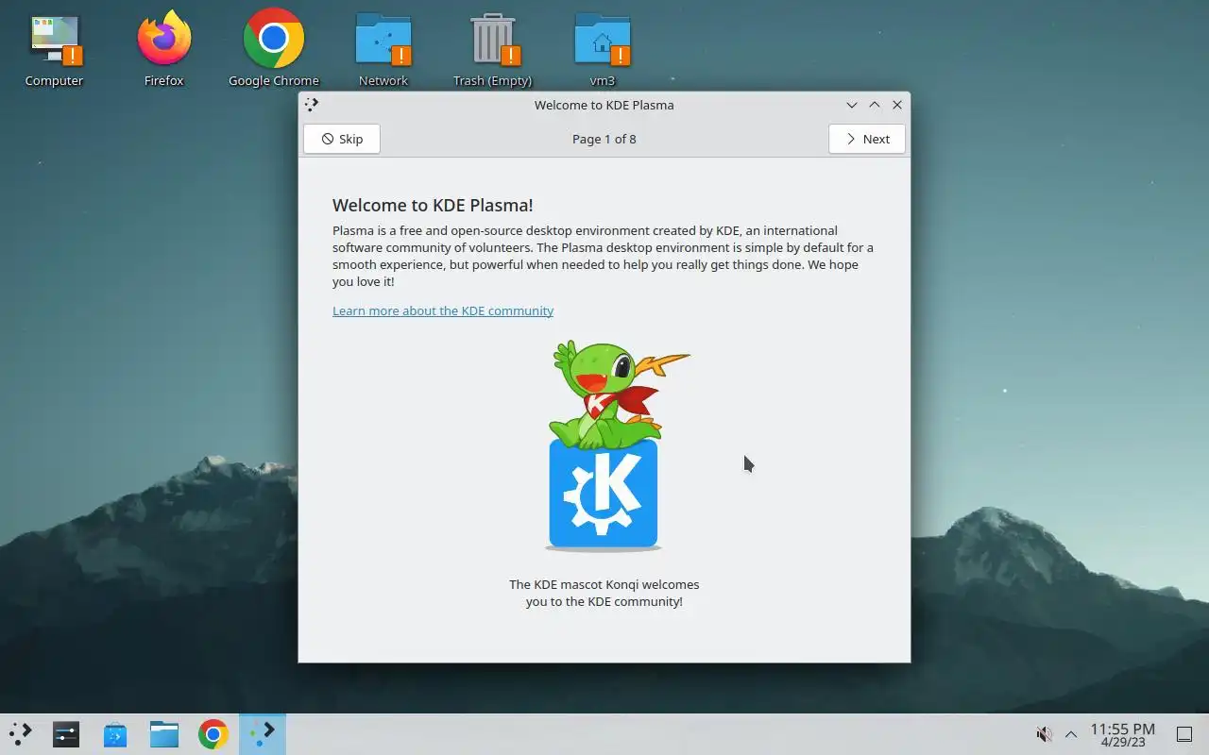
Task: Click the 'Welcome to KDE Plasma!' heading
Action: click(x=433, y=205)
